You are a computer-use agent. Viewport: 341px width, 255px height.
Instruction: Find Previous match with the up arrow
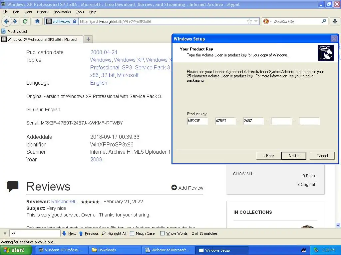(x=89, y=233)
